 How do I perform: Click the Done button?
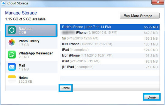(152, 97)
